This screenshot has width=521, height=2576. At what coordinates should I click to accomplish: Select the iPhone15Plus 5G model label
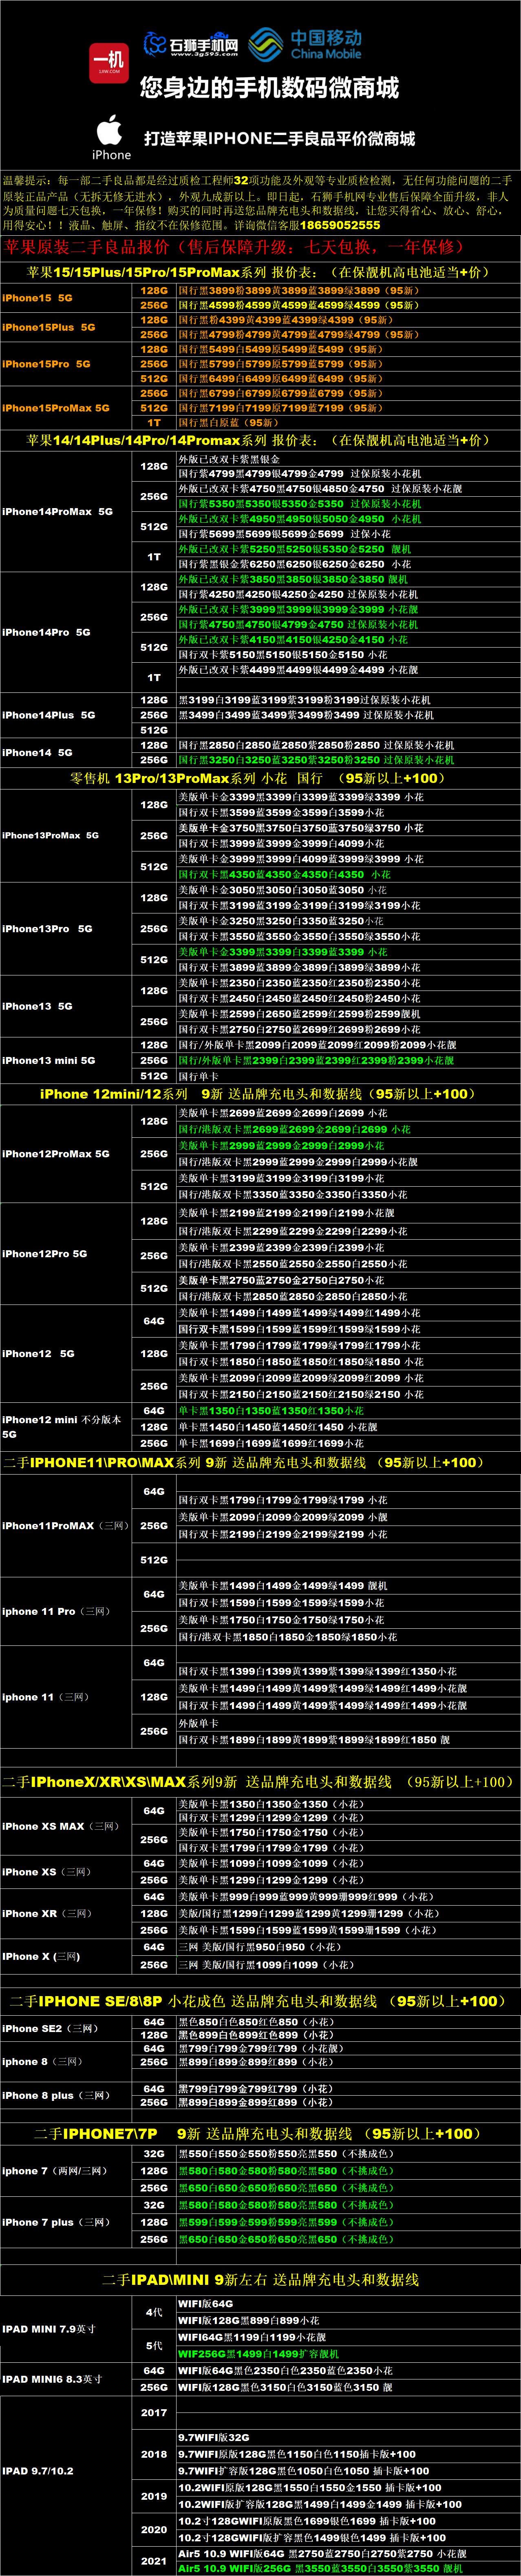49,327
